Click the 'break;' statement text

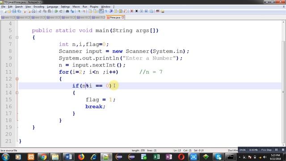click(x=95, y=106)
